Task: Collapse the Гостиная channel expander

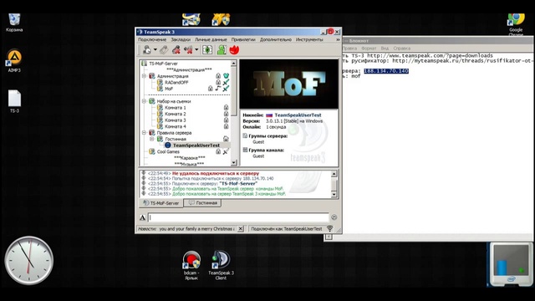Action: point(152,139)
